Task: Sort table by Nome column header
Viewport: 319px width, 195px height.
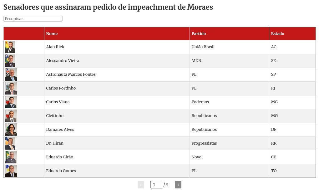Action: (x=52, y=34)
